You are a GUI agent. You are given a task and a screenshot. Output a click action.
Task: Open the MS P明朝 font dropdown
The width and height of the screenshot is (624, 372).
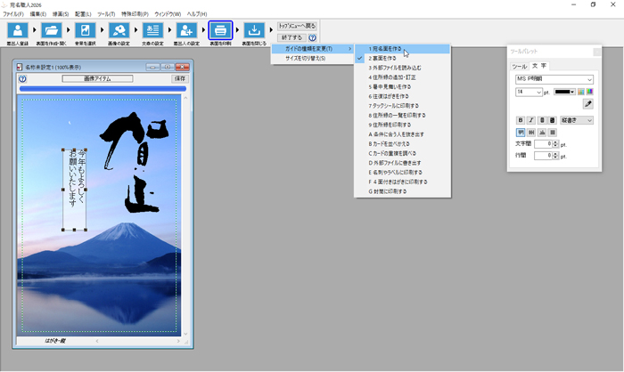pyautogui.click(x=554, y=79)
